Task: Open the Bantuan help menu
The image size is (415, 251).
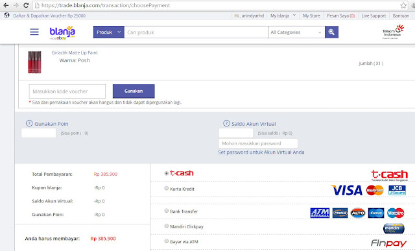Action: coord(401,16)
